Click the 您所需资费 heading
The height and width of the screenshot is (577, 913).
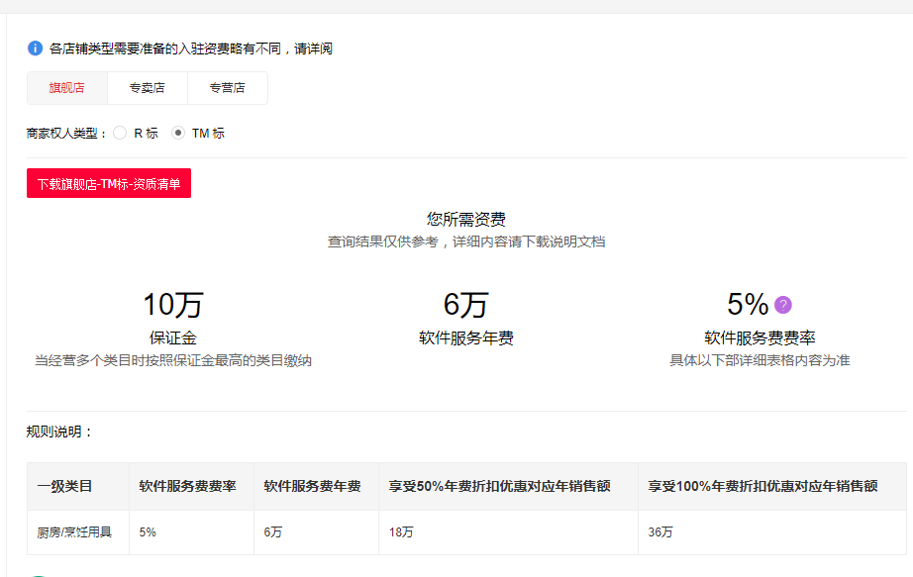[465, 220]
